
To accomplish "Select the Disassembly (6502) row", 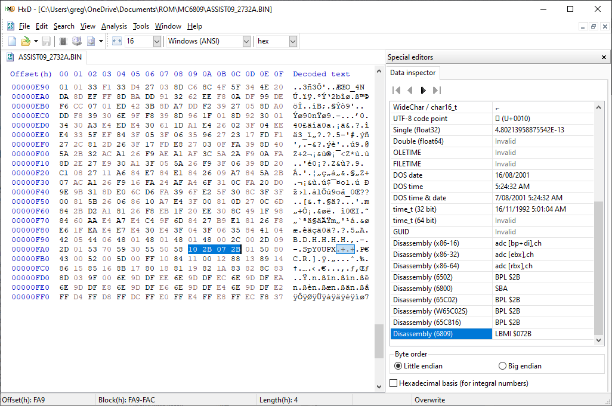I will point(492,277).
